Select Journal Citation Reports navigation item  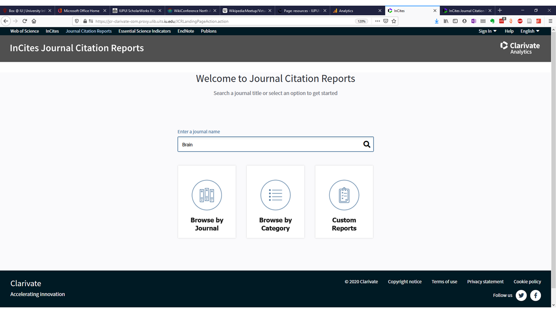pos(89,31)
